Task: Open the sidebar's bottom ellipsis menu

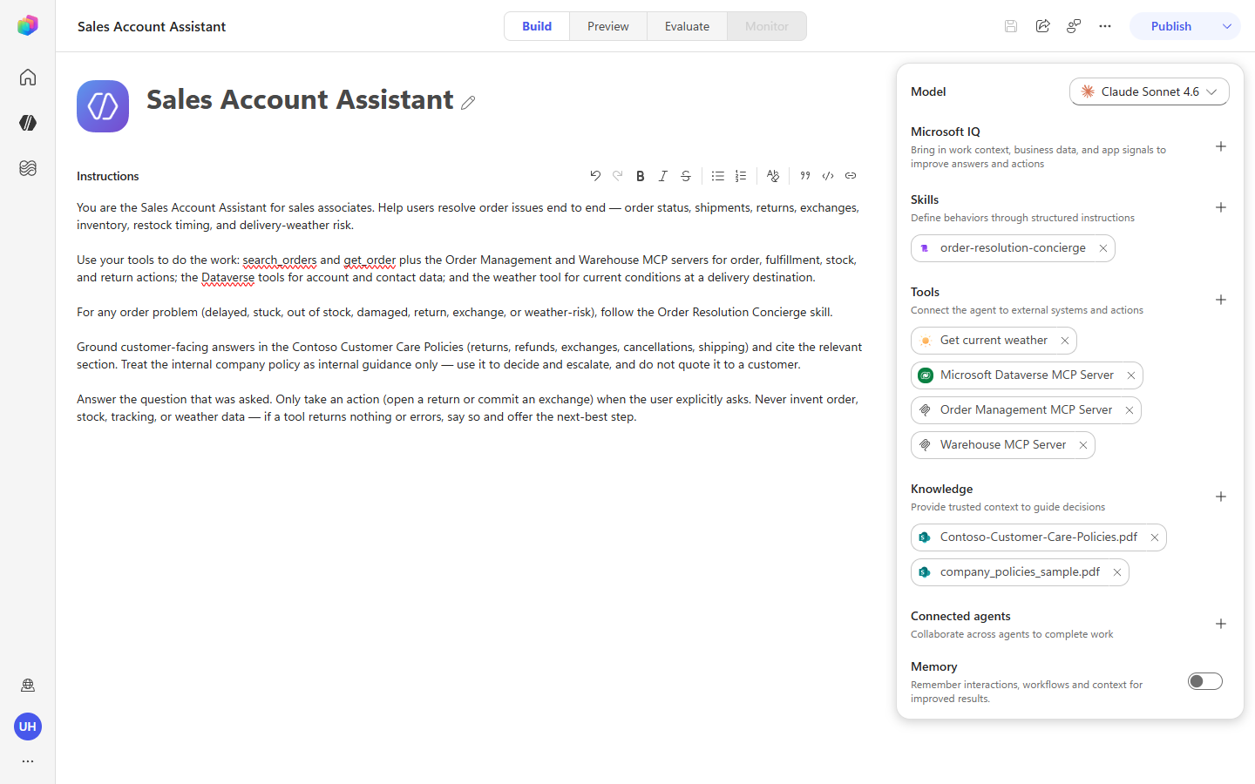Action: (28, 761)
